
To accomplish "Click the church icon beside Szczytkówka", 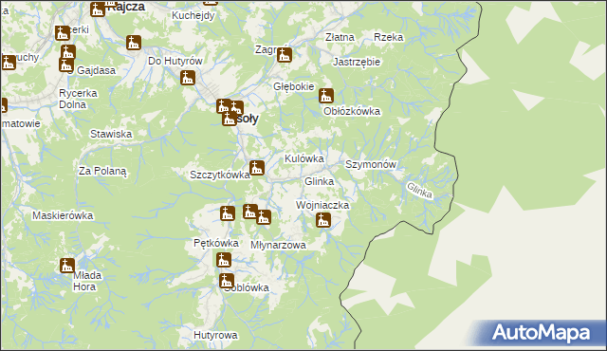I will 257,168.
